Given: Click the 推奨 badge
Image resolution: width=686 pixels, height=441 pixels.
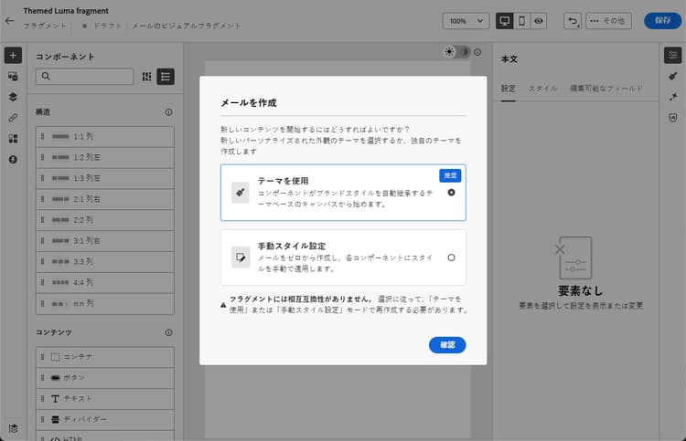Looking at the screenshot, I should point(450,175).
